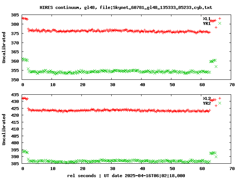Click the YR2 legend label
Image resolution: width=239 pixels, height=179 pixels.
pos(207,103)
